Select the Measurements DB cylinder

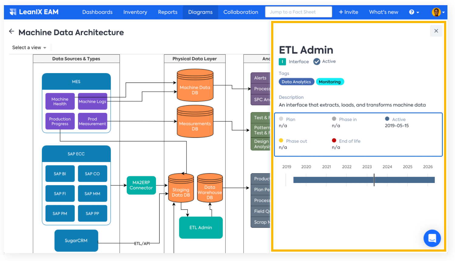point(195,121)
